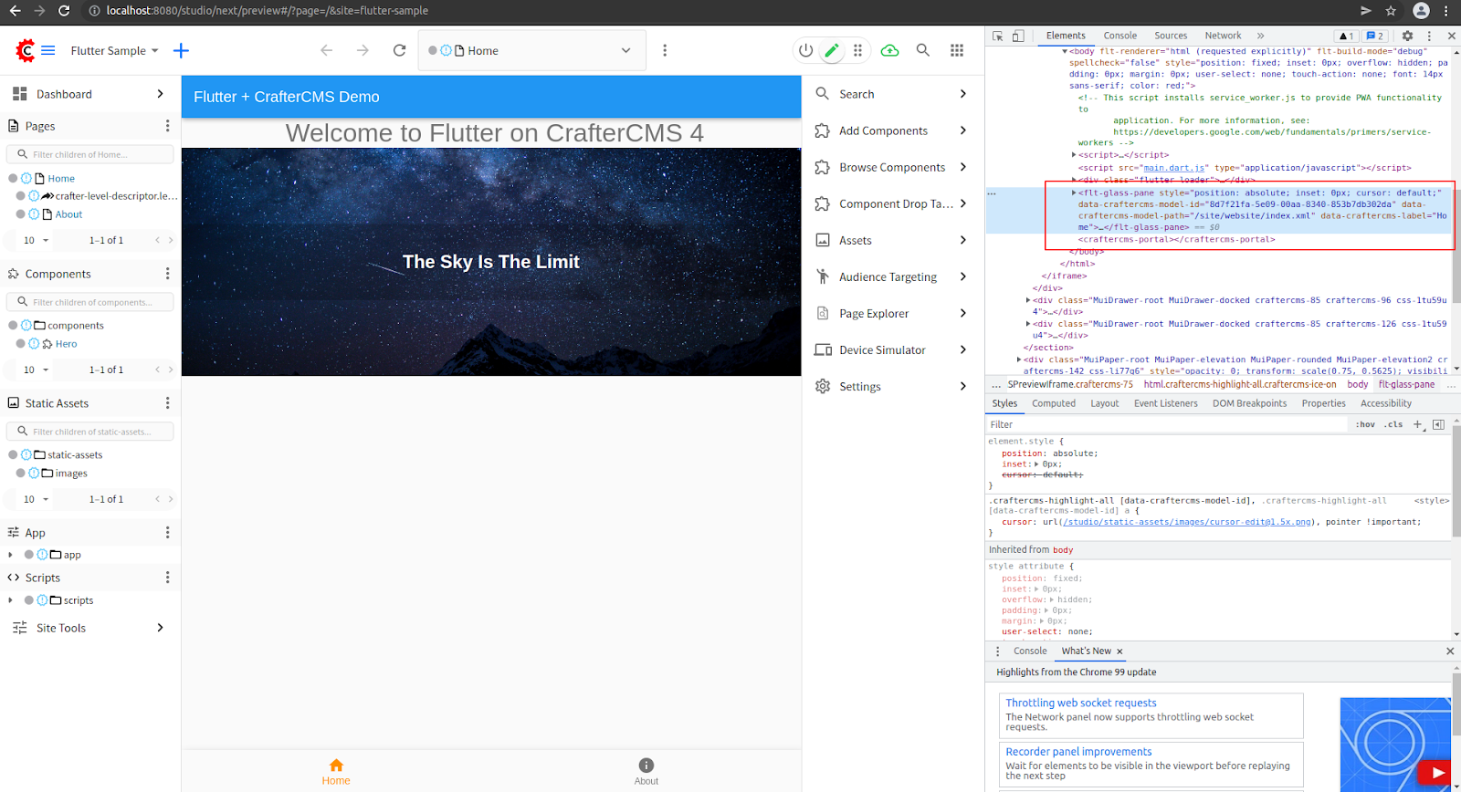Screen dimensions: 1461x792
Task: Click the Filter children of Home field
Action: [x=91, y=154]
